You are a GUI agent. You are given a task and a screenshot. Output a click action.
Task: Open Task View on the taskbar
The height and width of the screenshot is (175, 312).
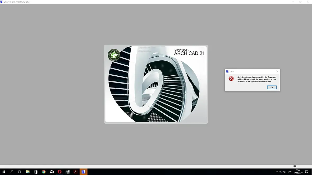point(20,172)
